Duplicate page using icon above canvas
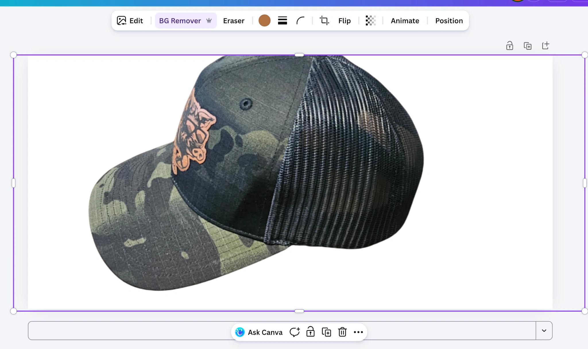Viewport: 588px width, 349px height. (527, 46)
